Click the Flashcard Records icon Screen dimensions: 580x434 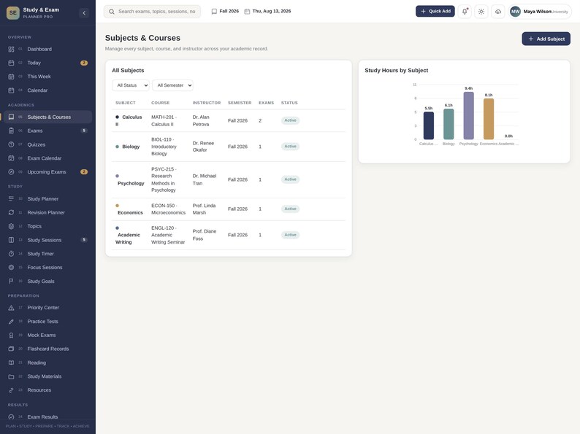(11, 349)
